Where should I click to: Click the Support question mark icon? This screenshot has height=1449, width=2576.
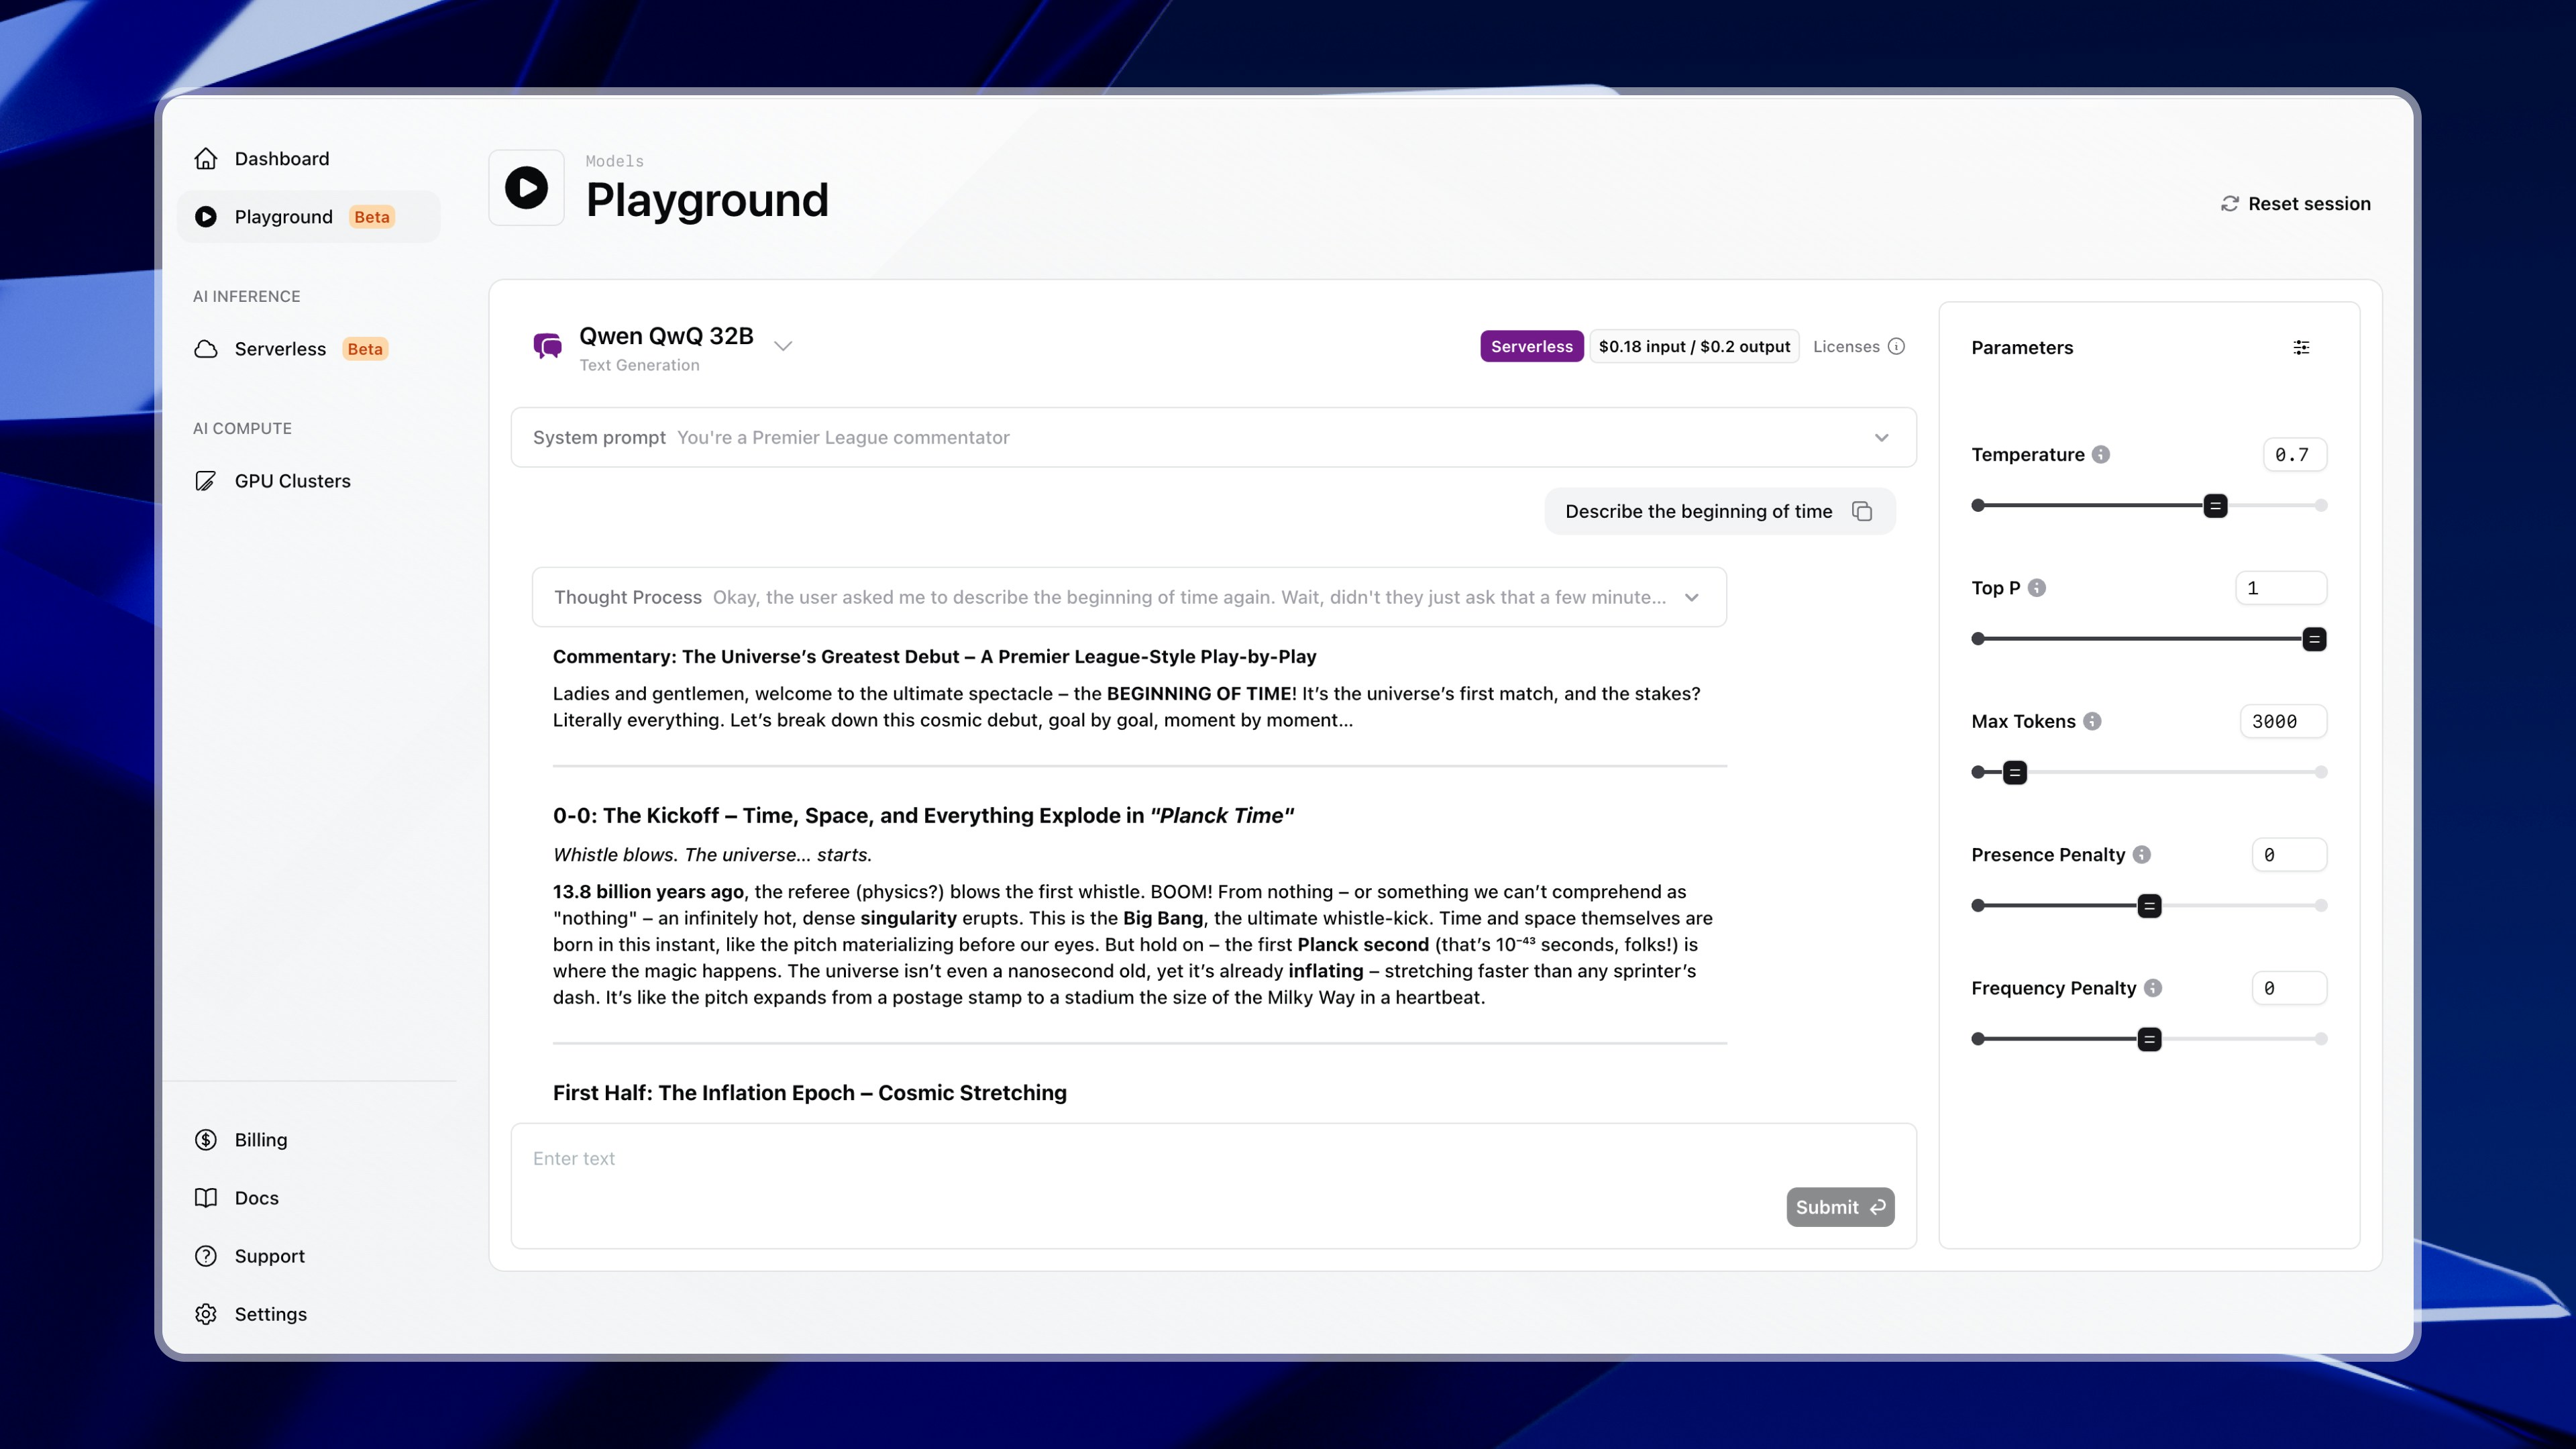tap(206, 1256)
